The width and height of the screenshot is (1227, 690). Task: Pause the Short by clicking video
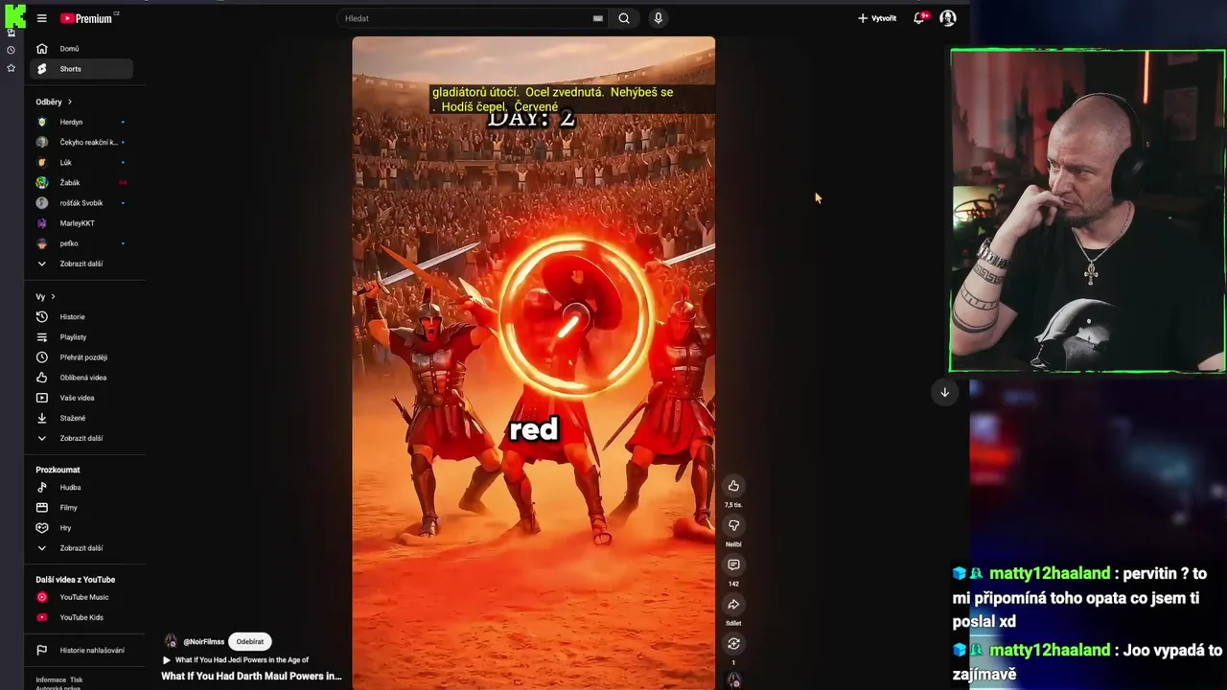click(533, 362)
